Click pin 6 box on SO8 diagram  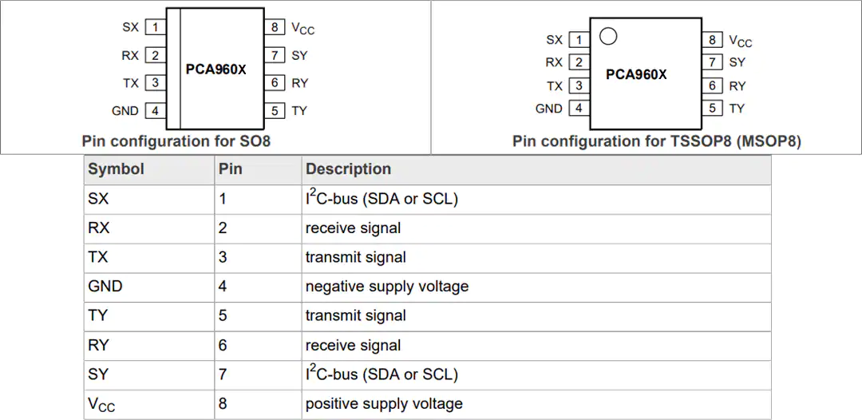click(x=275, y=83)
